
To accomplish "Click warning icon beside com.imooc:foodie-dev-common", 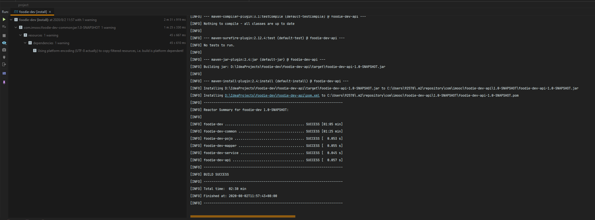I will click(x=21, y=27).
